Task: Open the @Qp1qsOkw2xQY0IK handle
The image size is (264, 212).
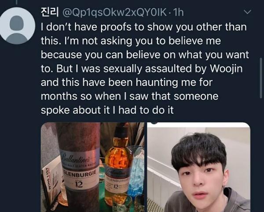Action: (x=114, y=13)
